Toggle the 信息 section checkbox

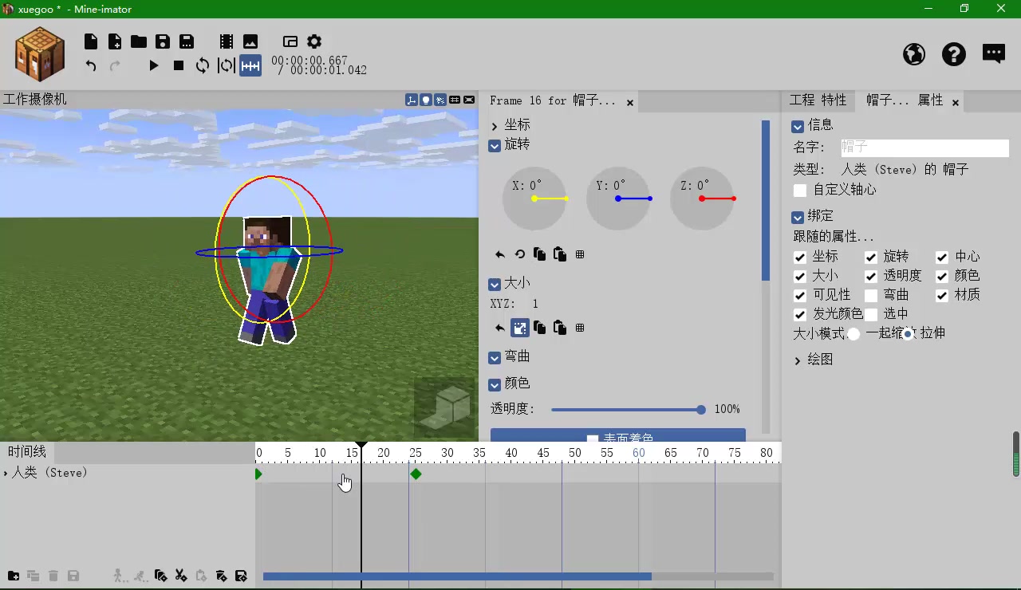point(798,126)
